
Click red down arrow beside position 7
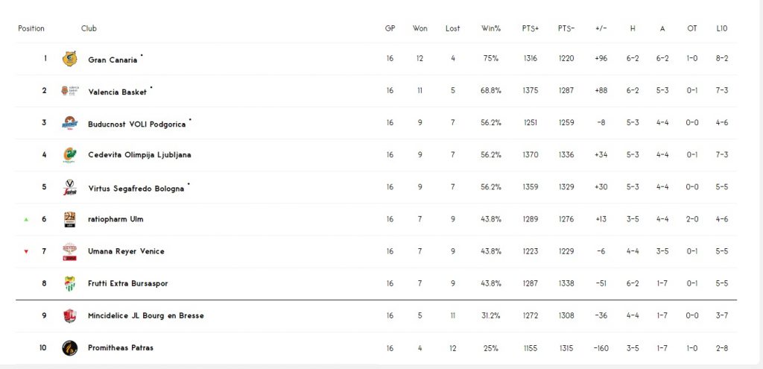pos(26,252)
